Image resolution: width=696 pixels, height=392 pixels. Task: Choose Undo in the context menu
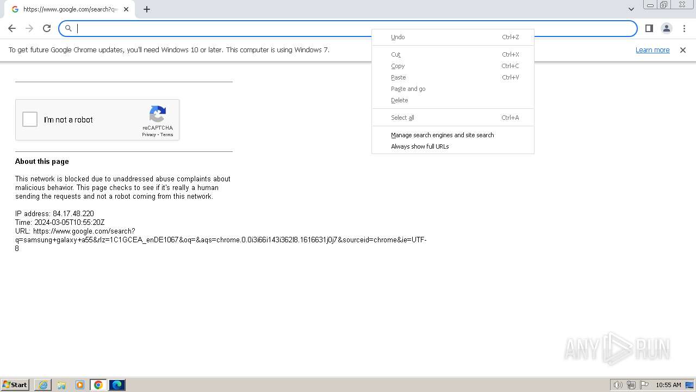point(453,37)
